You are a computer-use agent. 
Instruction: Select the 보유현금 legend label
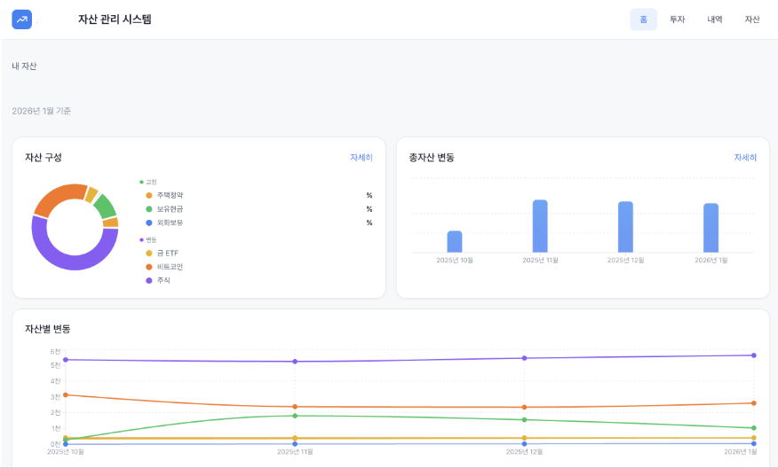[x=171, y=209]
